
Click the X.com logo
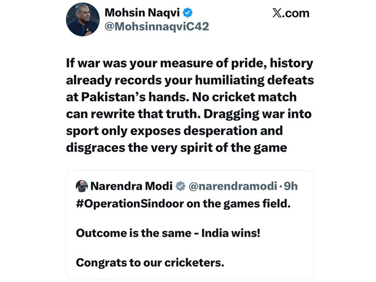point(291,13)
